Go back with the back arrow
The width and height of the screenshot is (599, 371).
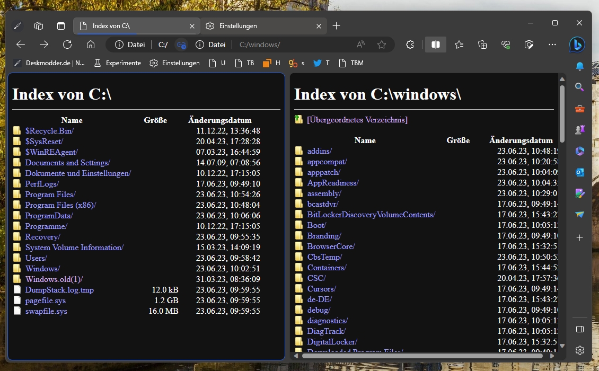pos(21,45)
